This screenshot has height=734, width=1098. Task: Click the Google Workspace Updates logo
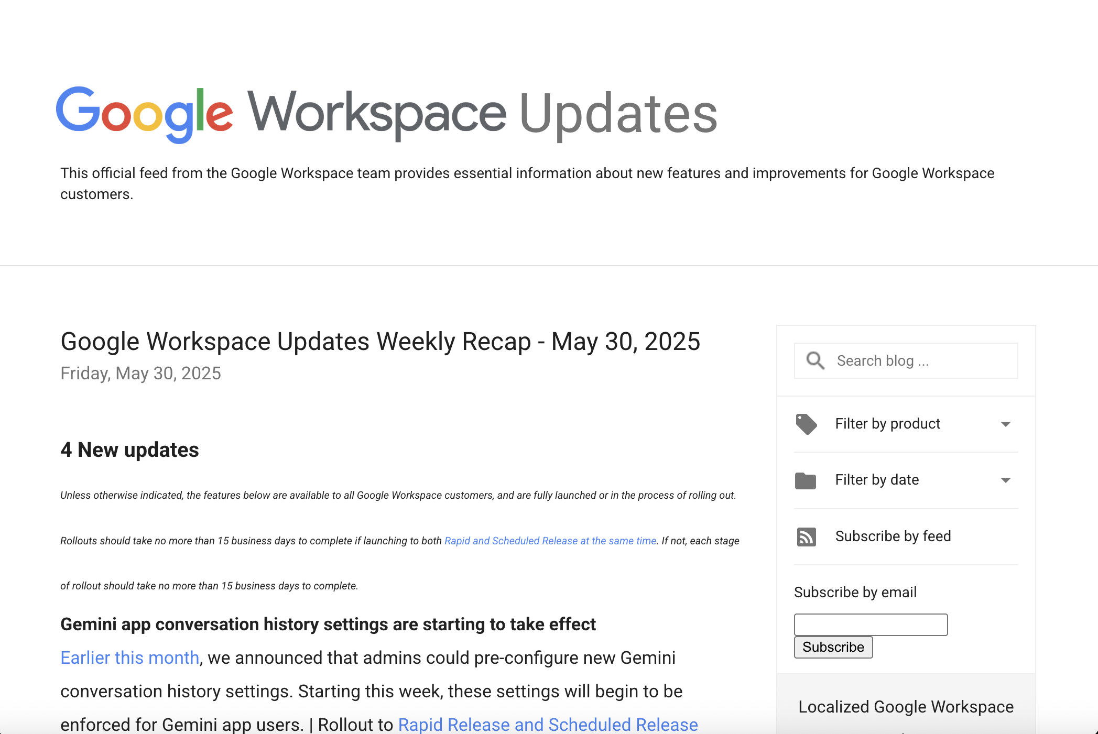tap(387, 112)
